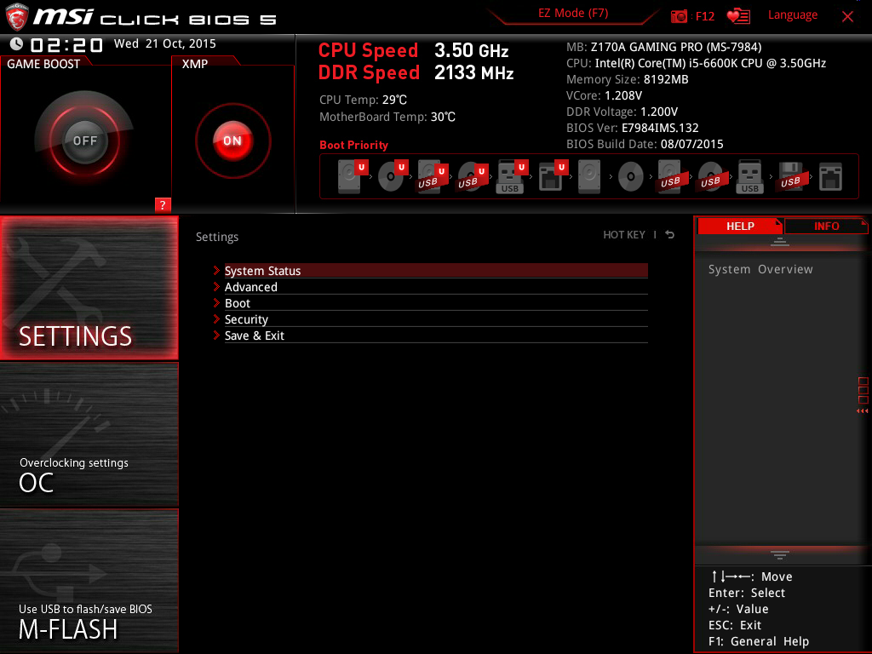Open the Security menu entry
Screen dimensions: 872x654
click(436, 318)
